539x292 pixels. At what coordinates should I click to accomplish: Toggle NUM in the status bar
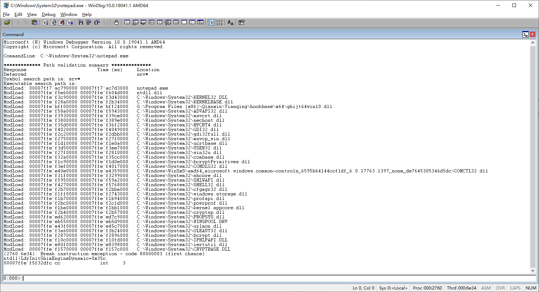[x=531, y=288]
